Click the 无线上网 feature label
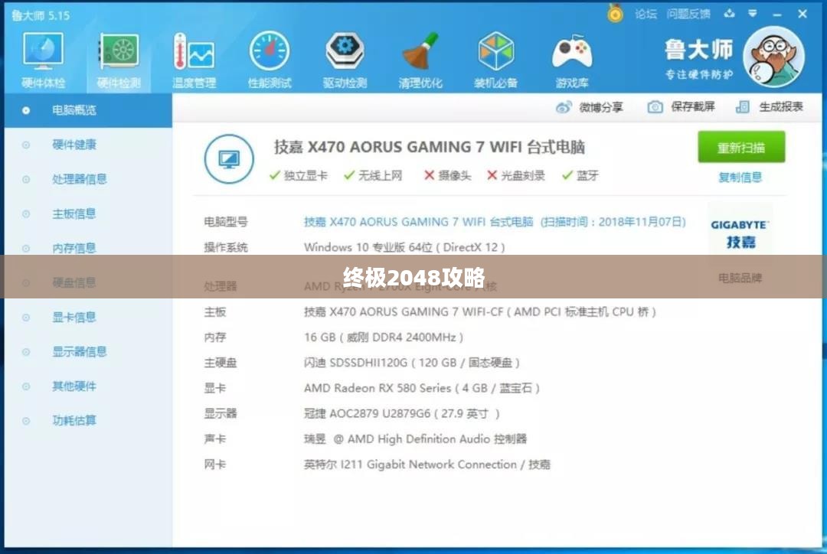827x554 pixels. pos(381,175)
